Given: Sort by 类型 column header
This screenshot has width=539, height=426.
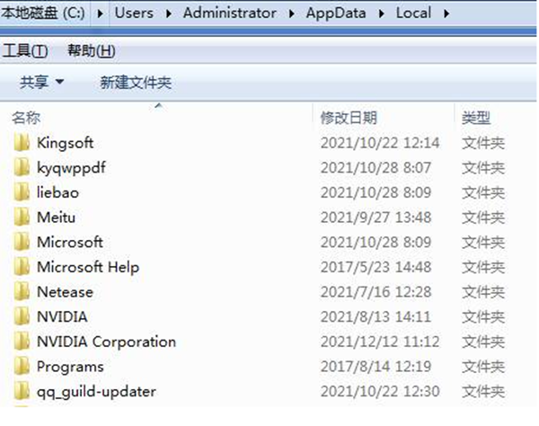Looking at the screenshot, I should (x=476, y=118).
